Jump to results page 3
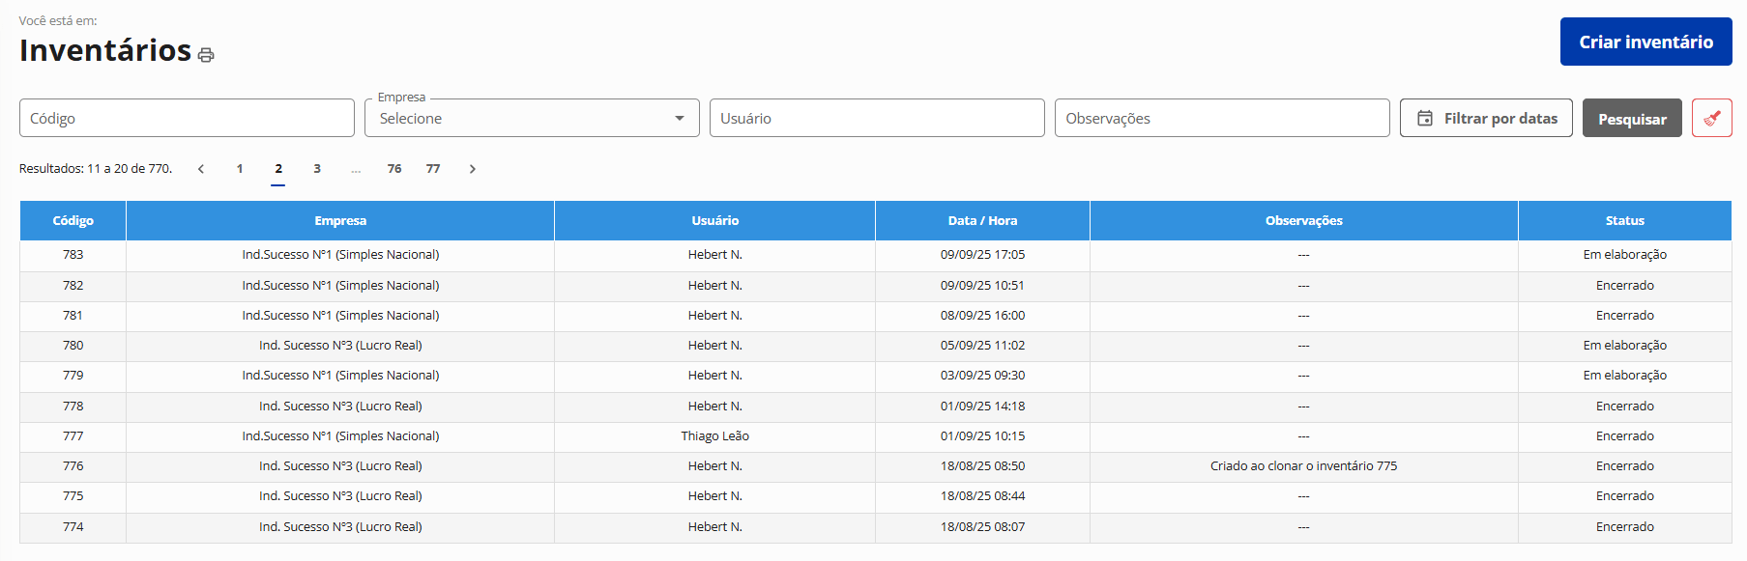This screenshot has width=1747, height=561. tap(317, 169)
